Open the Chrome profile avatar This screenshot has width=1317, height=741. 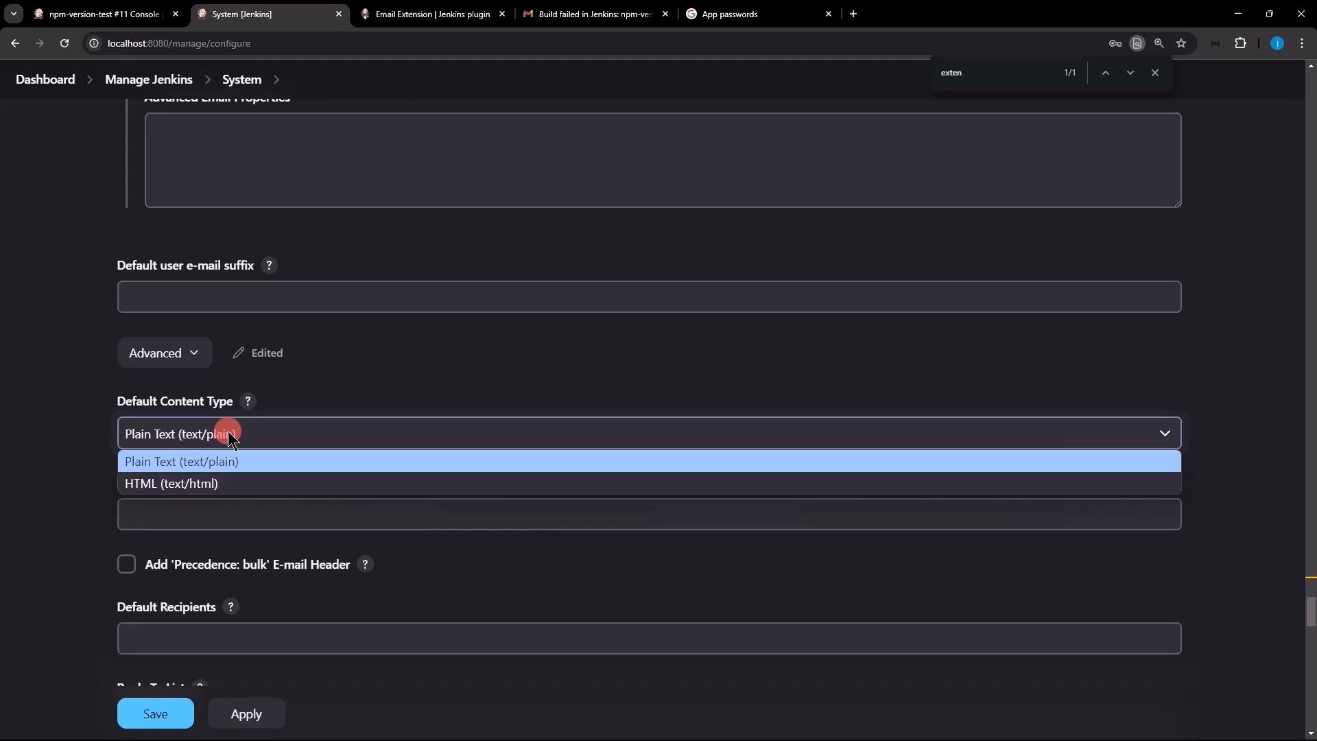point(1277,43)
